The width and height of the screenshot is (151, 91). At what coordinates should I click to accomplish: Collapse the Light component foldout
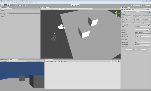[x=122, y=25]
